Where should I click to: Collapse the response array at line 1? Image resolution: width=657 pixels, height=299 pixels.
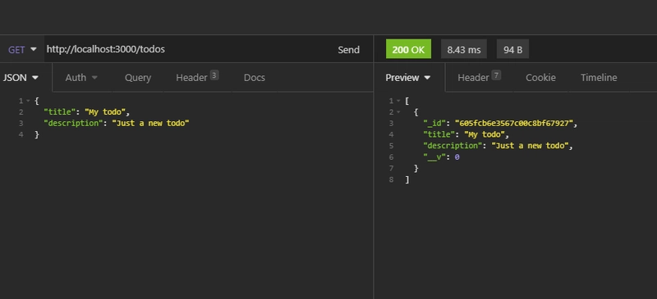click(x=398, y=101)
